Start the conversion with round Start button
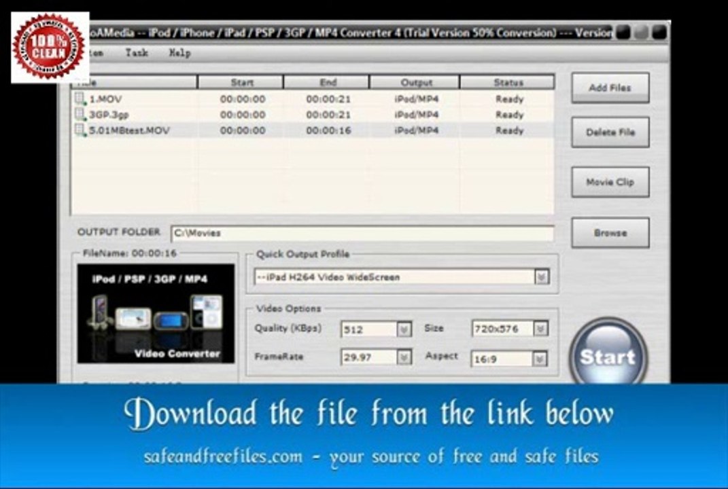The height and width of the screenshot is (489, 728). click(607, 354)
